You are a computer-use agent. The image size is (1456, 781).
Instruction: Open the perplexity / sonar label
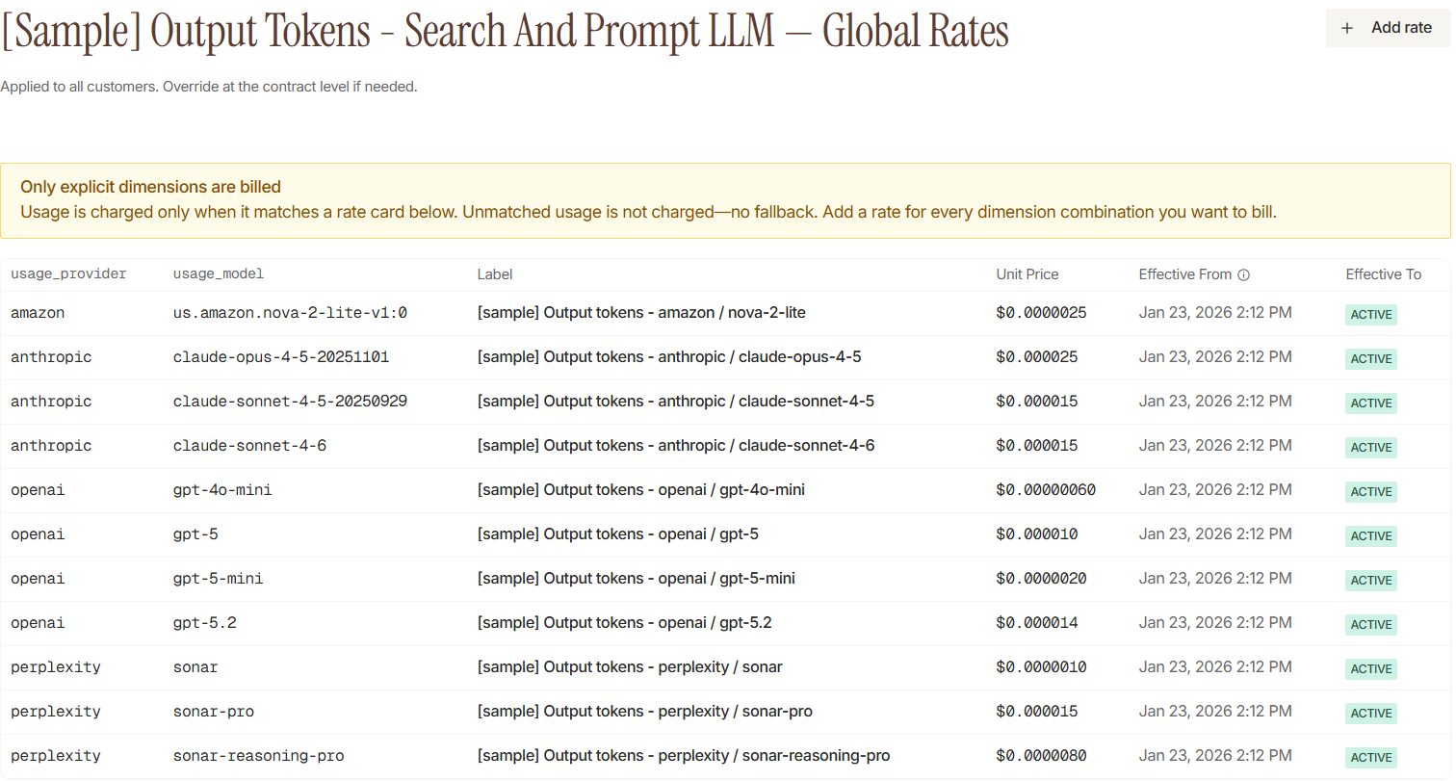point(630,667)
